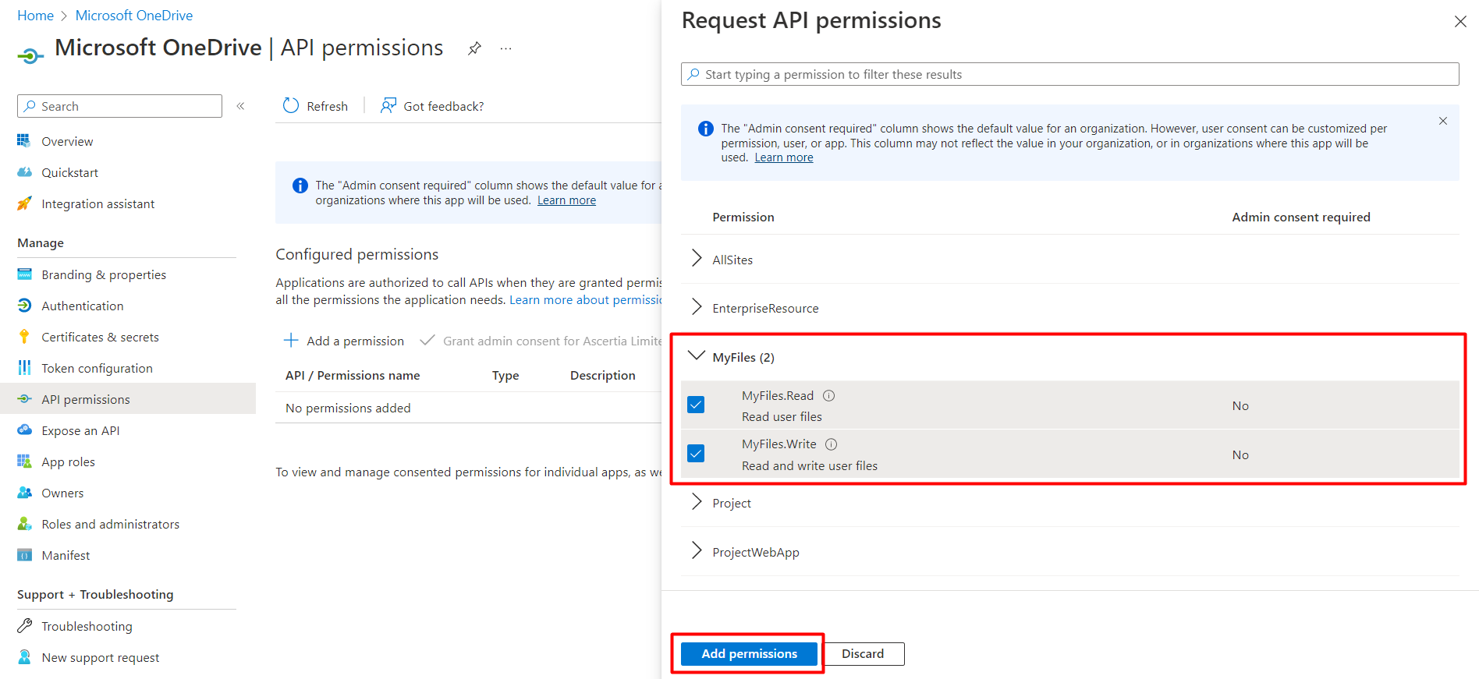Open the more options ellipsis
Screen dimensions: 1479x679
click(505, 48)
